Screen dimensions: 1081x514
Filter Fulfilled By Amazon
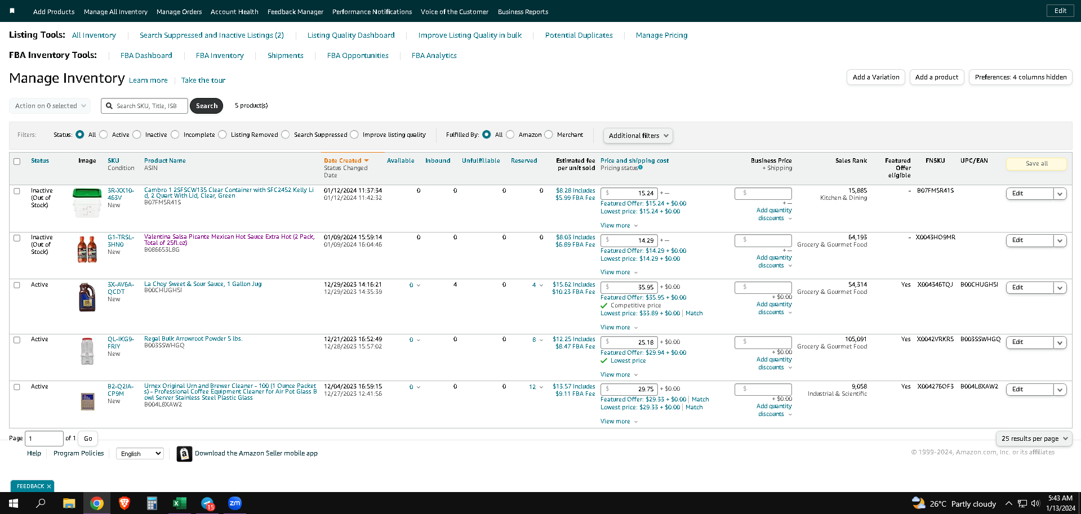click(510, 135)
